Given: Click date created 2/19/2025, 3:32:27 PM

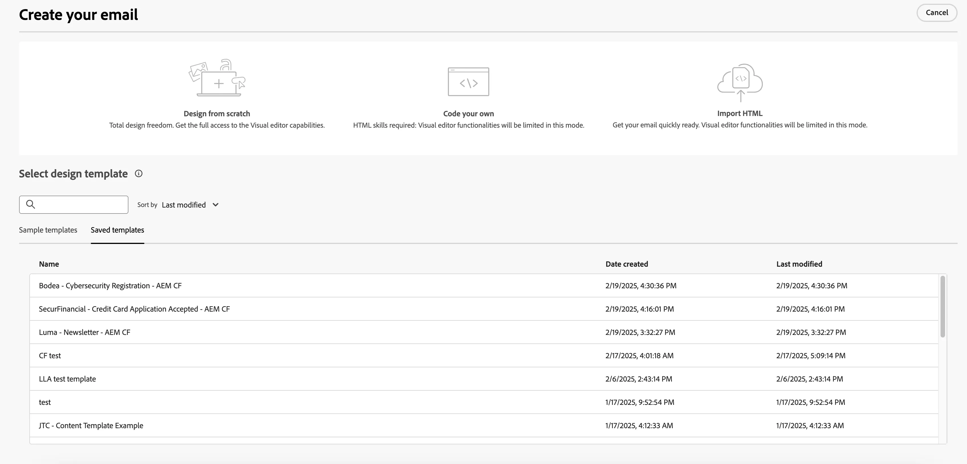Looking at the screenshot, I should [640, 332].
